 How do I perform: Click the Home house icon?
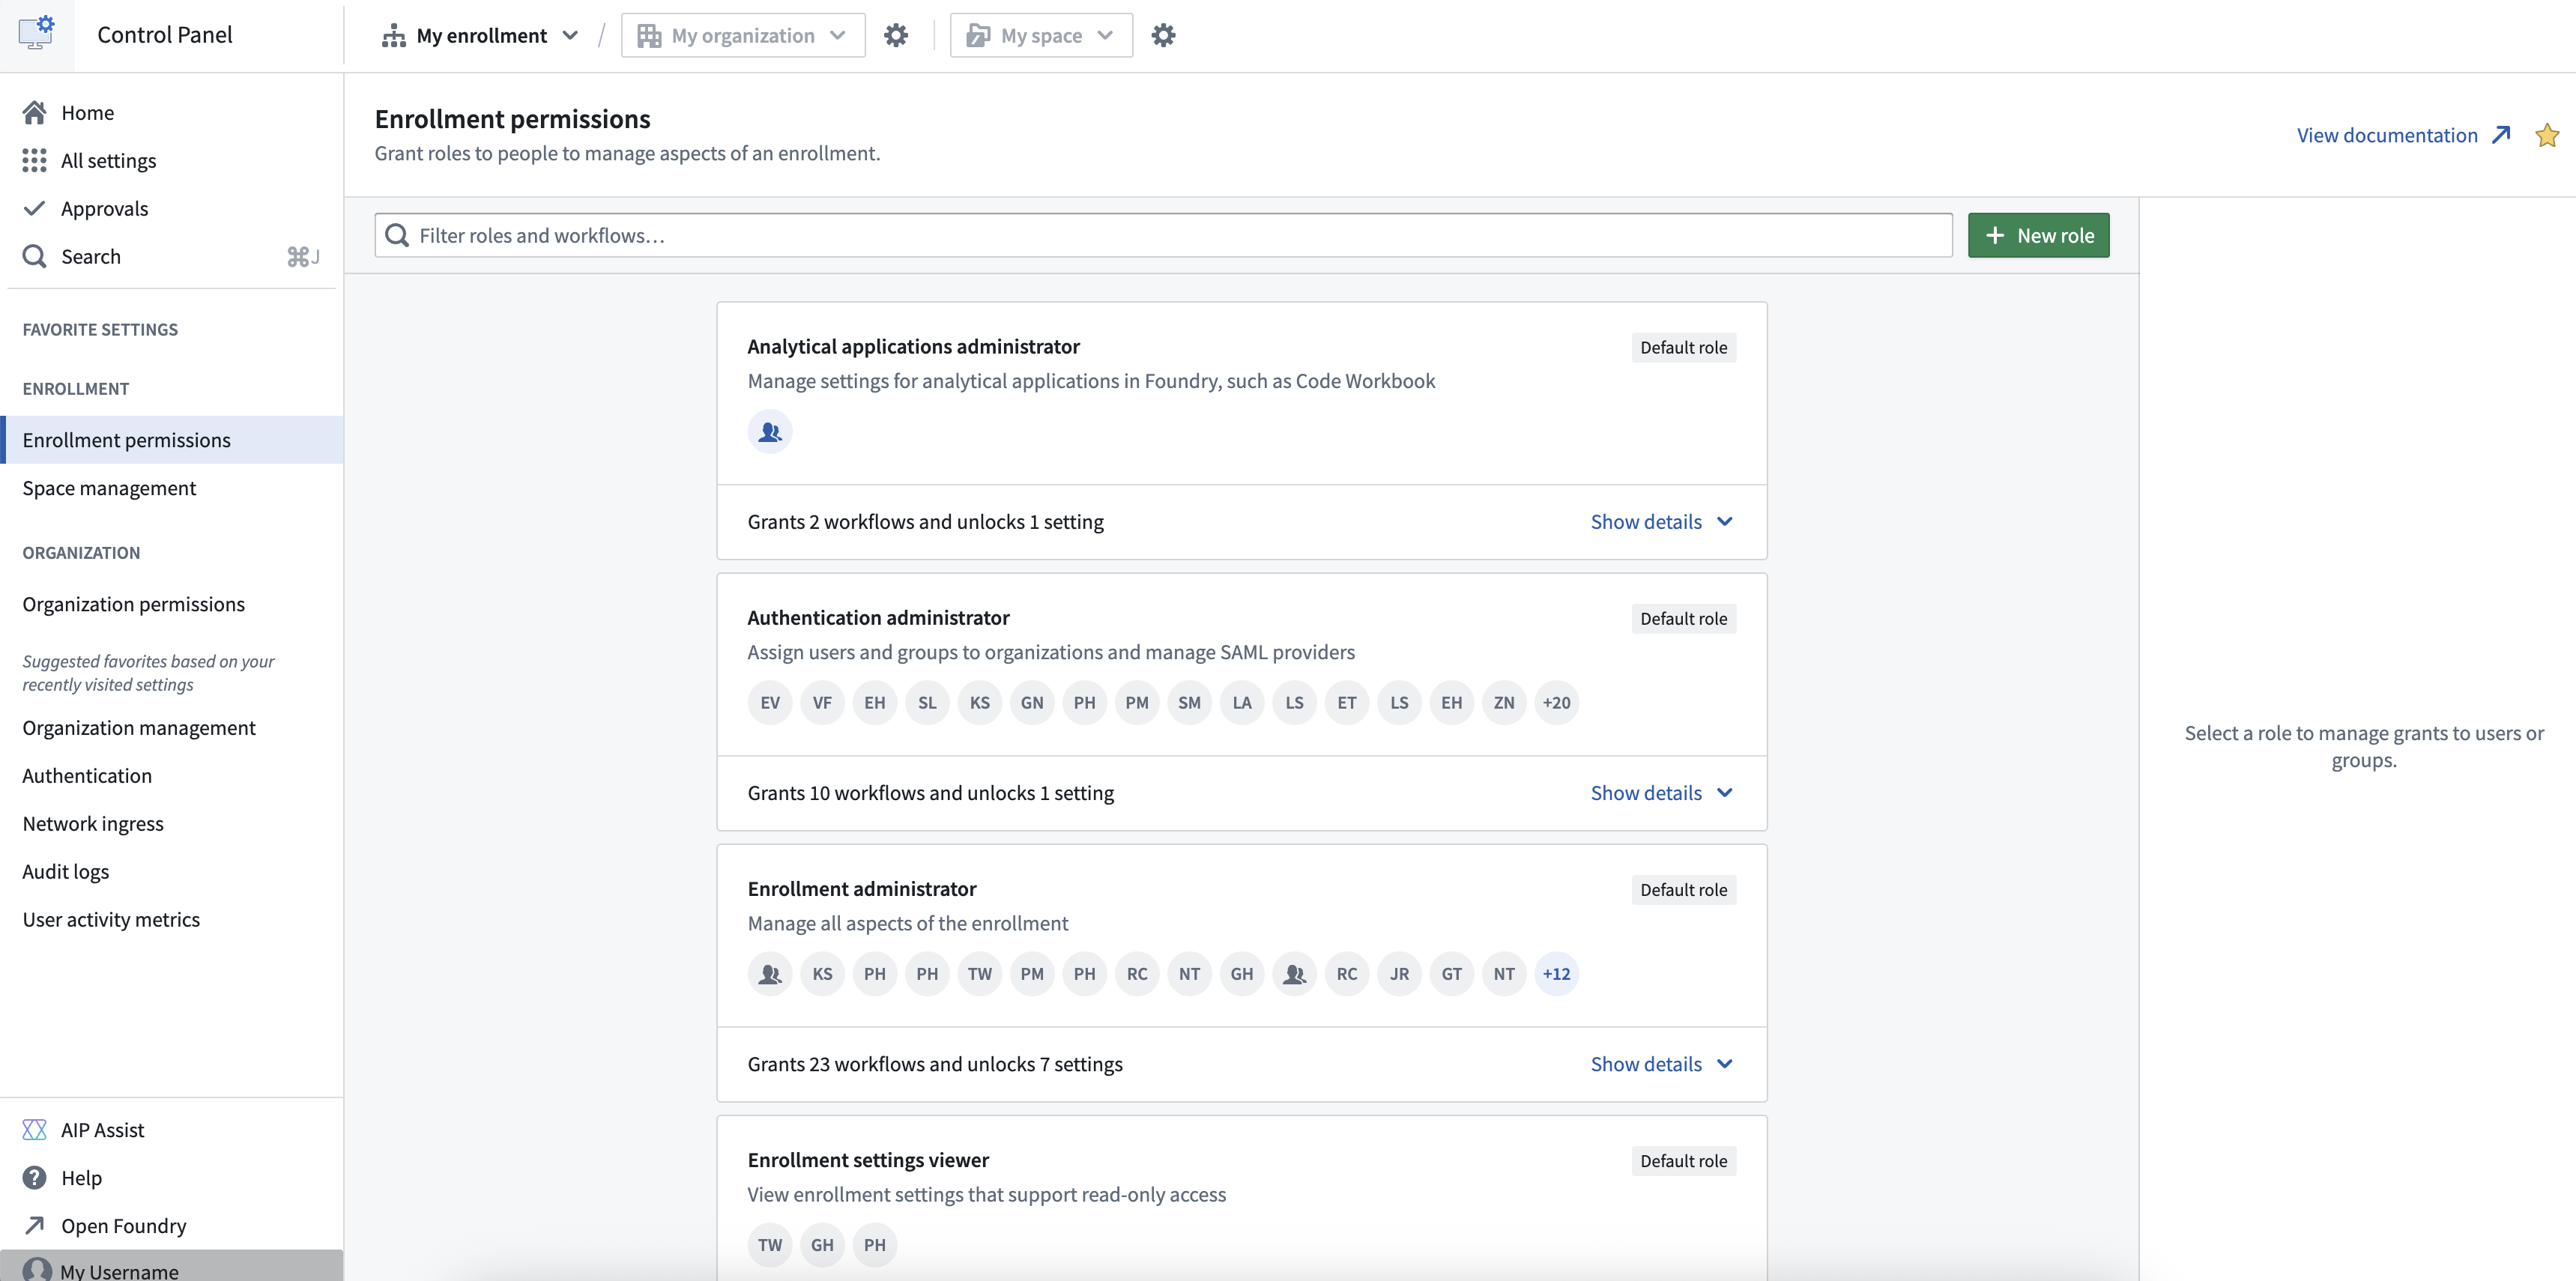[x=35, y=112]
